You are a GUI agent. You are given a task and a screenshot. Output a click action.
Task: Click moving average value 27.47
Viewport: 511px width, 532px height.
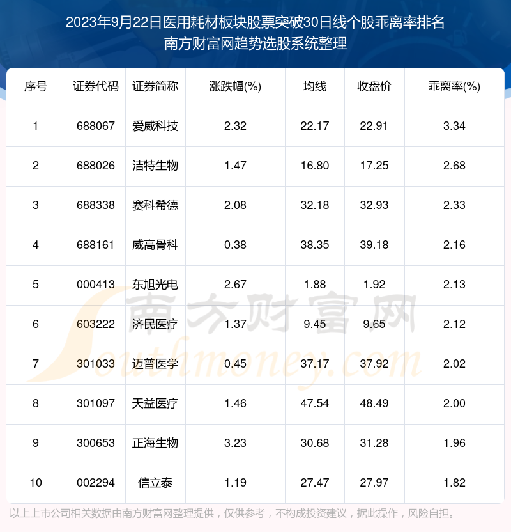(x=315, y=483)
